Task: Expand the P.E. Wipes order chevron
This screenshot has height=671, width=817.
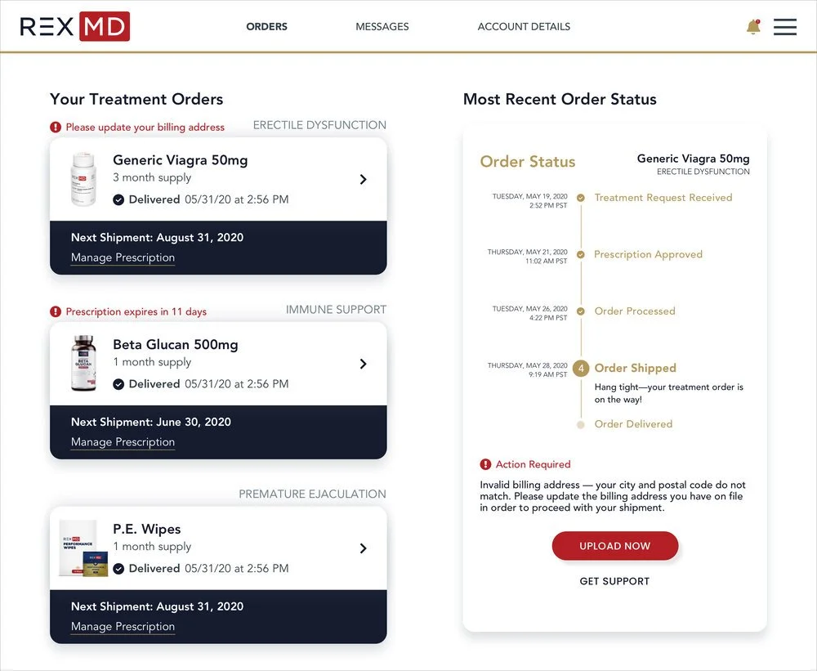Action: 364,548
